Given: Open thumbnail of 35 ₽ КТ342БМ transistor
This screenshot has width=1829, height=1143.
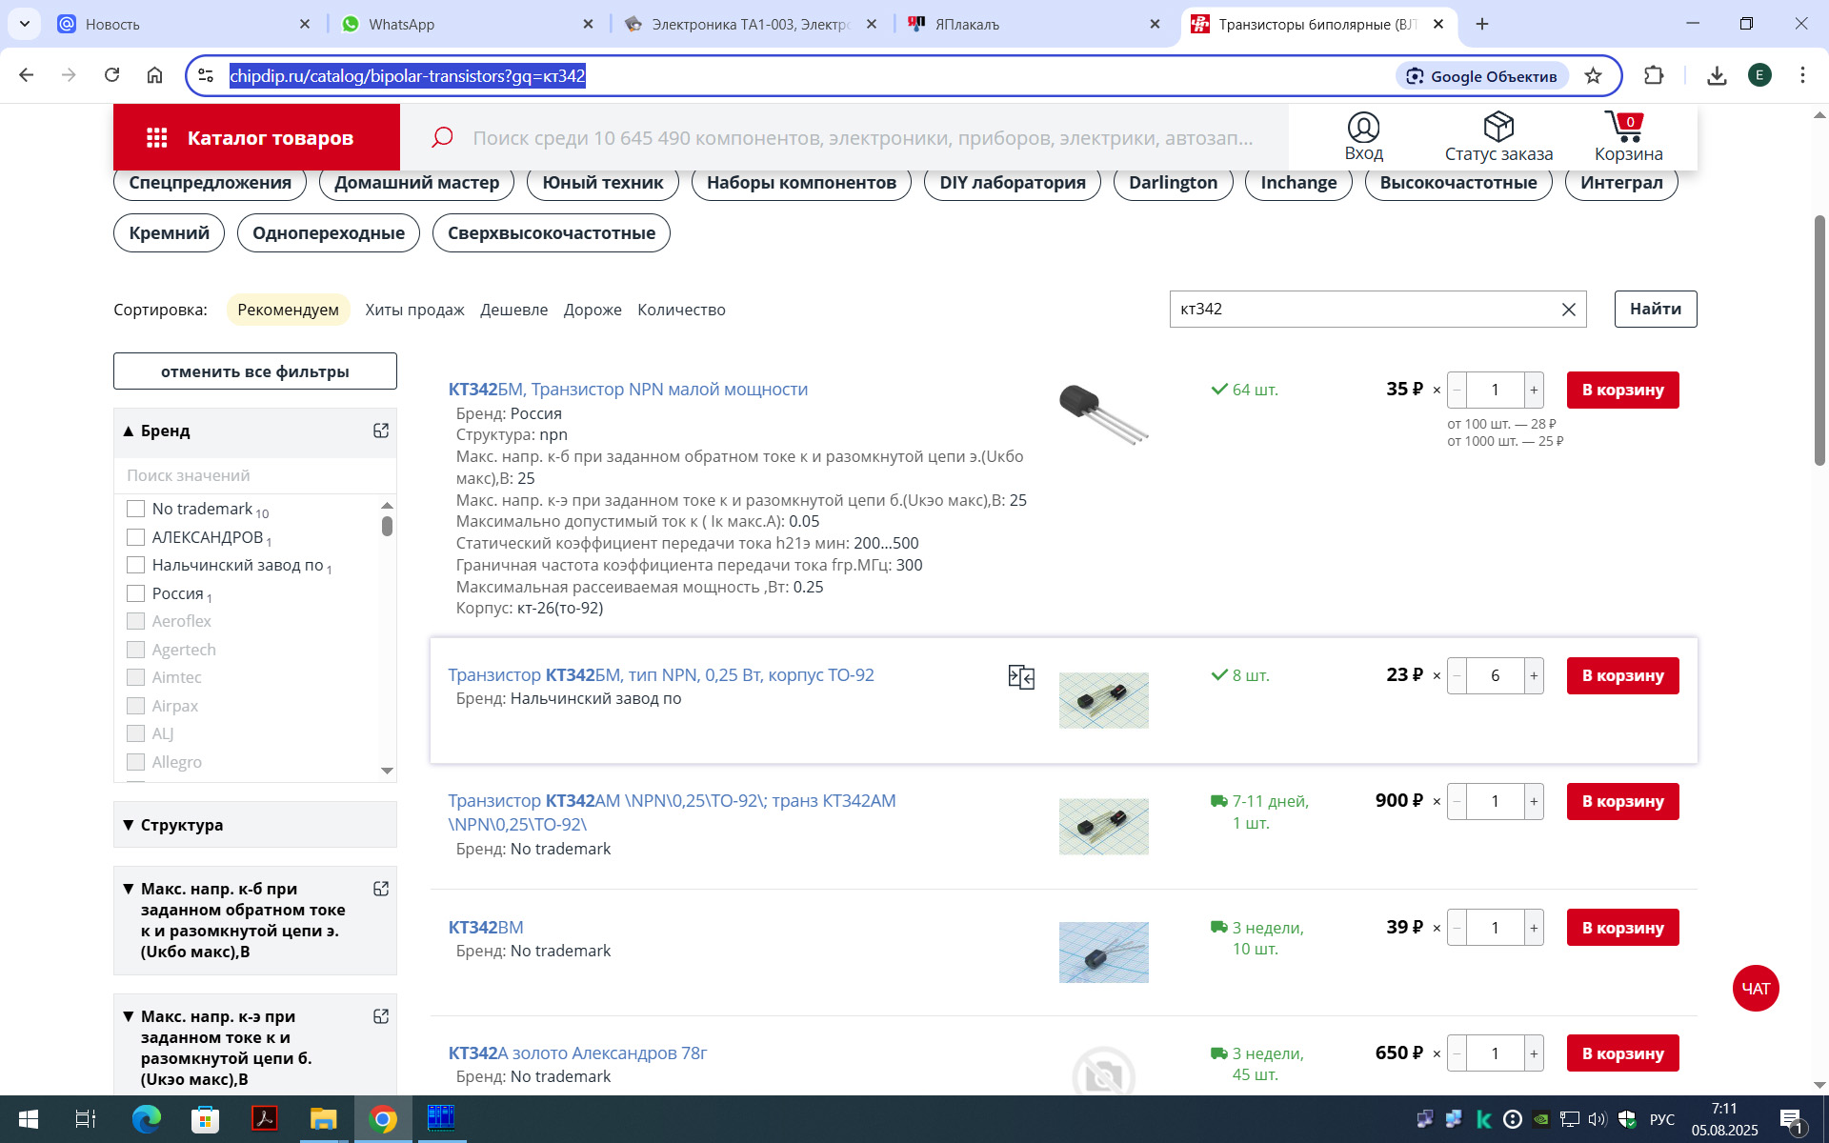Looking at the screenshot, I should coord(1103,414).
